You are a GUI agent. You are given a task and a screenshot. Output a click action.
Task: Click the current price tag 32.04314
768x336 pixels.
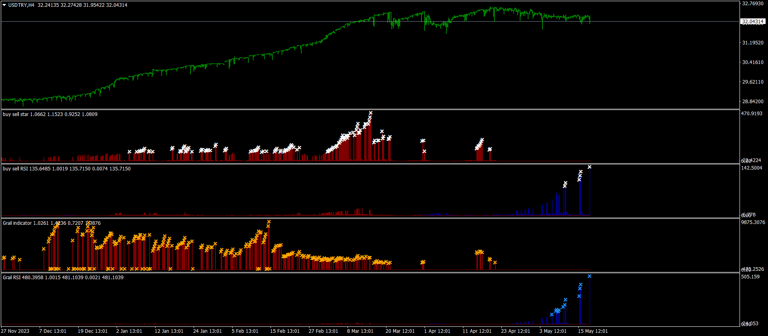click(x=753, y=22)
